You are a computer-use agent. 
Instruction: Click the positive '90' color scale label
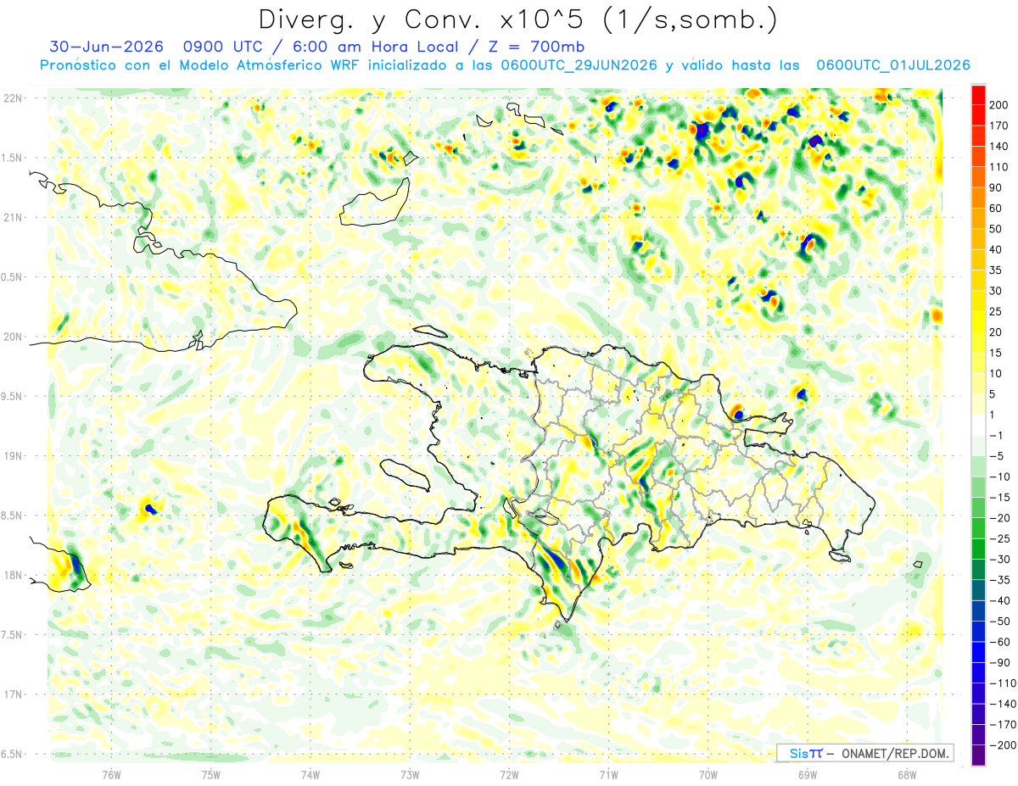996,187
